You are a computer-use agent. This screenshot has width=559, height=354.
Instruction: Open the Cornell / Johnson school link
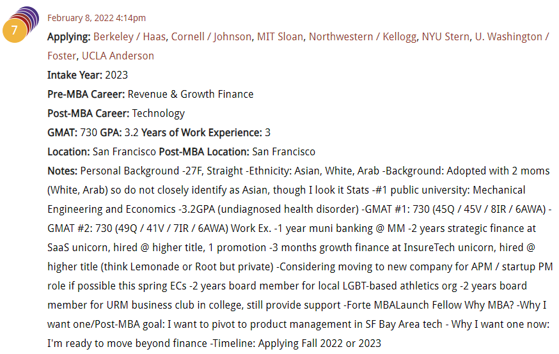[x=211, y=36]
